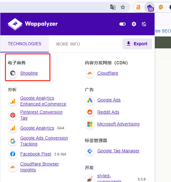Click the 分析 category heading
This screenshot has width=171, height=182.
(12, 90)
